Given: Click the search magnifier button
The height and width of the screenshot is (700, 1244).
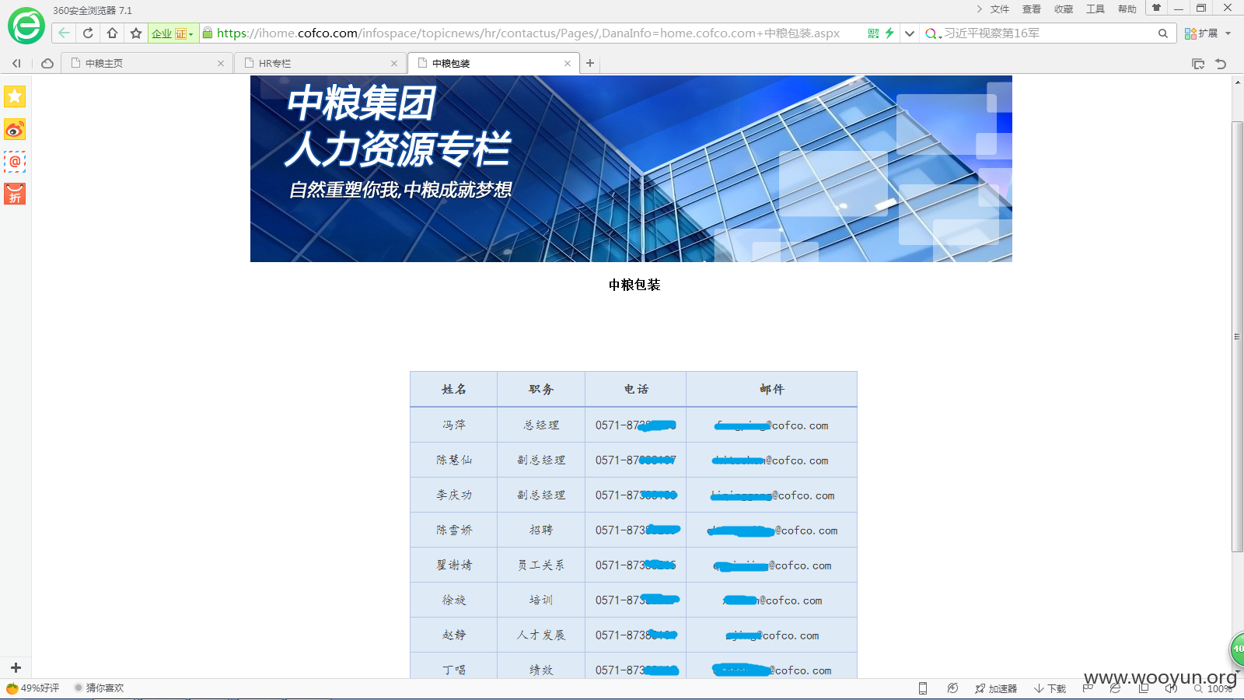Looking at the screenshot, I should point(1162,33).
